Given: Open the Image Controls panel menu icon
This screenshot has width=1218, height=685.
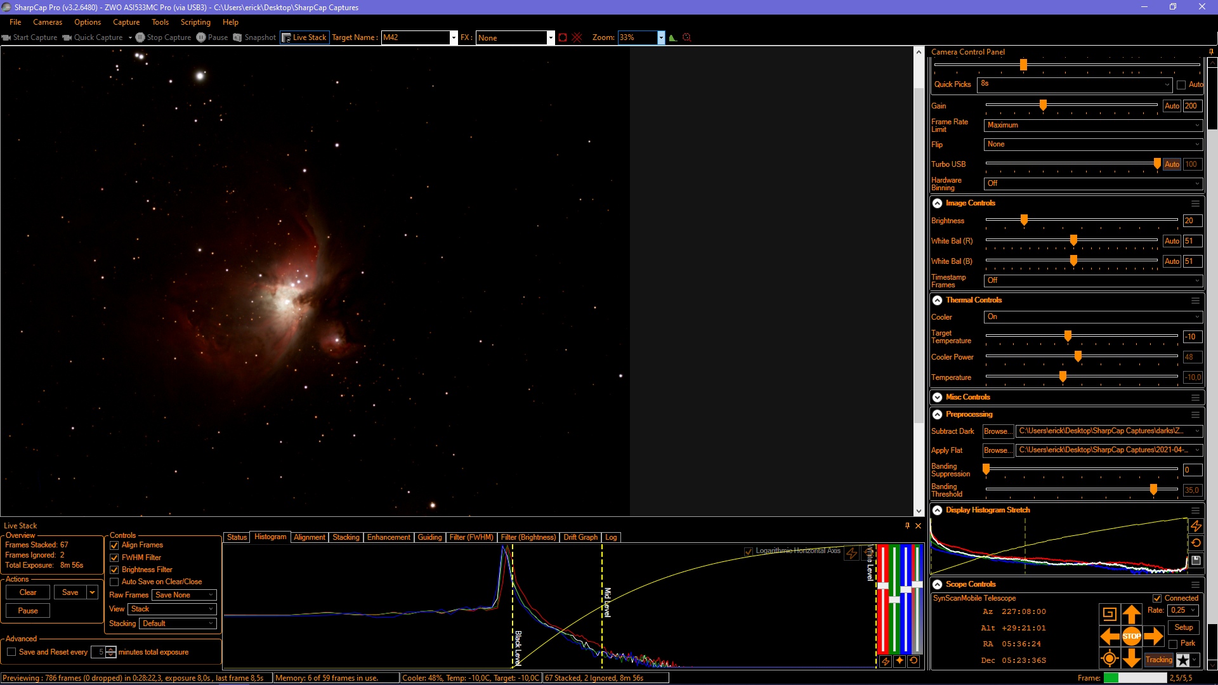Looking at the screenshot, I should tap(1195, 204).
